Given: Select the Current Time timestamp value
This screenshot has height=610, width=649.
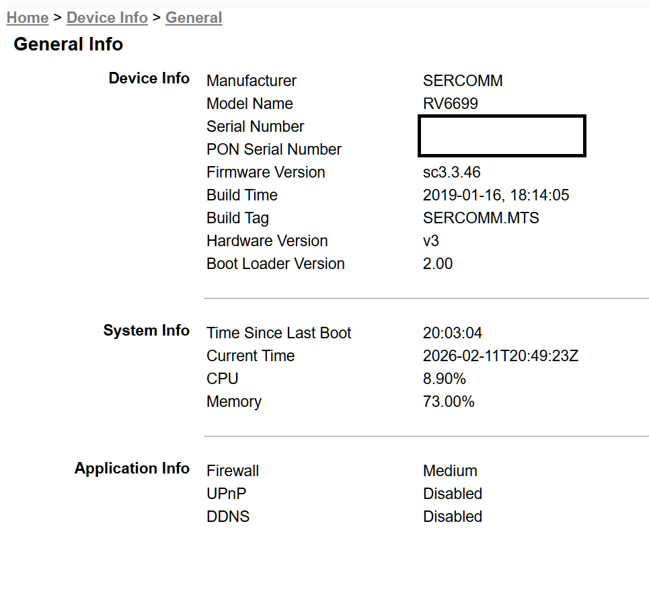Looking at the screenshot, I should (x=500, y=356).
